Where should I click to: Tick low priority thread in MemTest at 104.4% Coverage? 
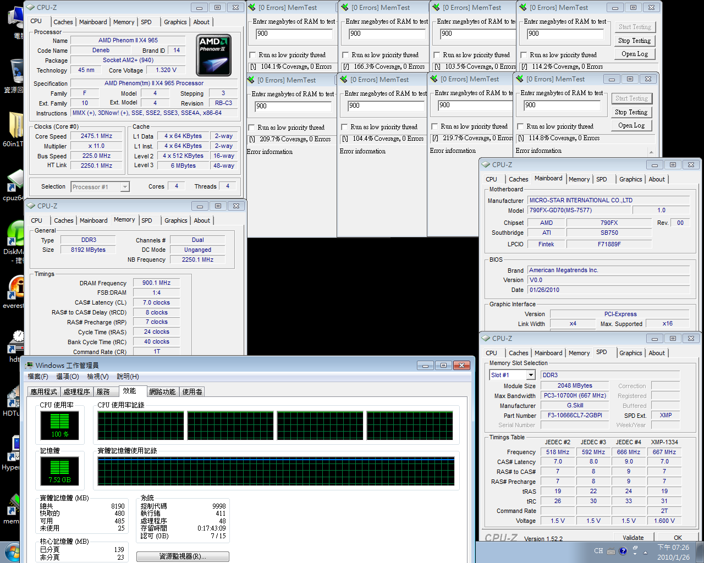344,128
